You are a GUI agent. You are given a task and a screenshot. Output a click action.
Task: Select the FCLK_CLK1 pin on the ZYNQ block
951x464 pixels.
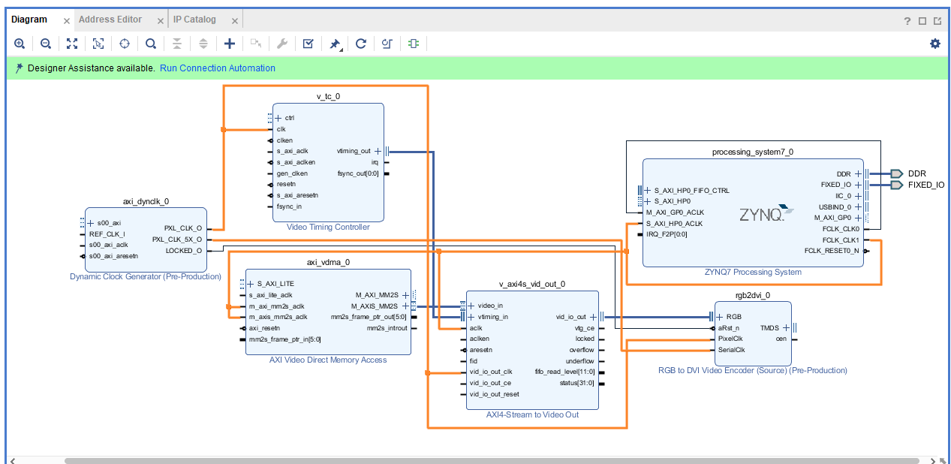[x=841, y=240]
